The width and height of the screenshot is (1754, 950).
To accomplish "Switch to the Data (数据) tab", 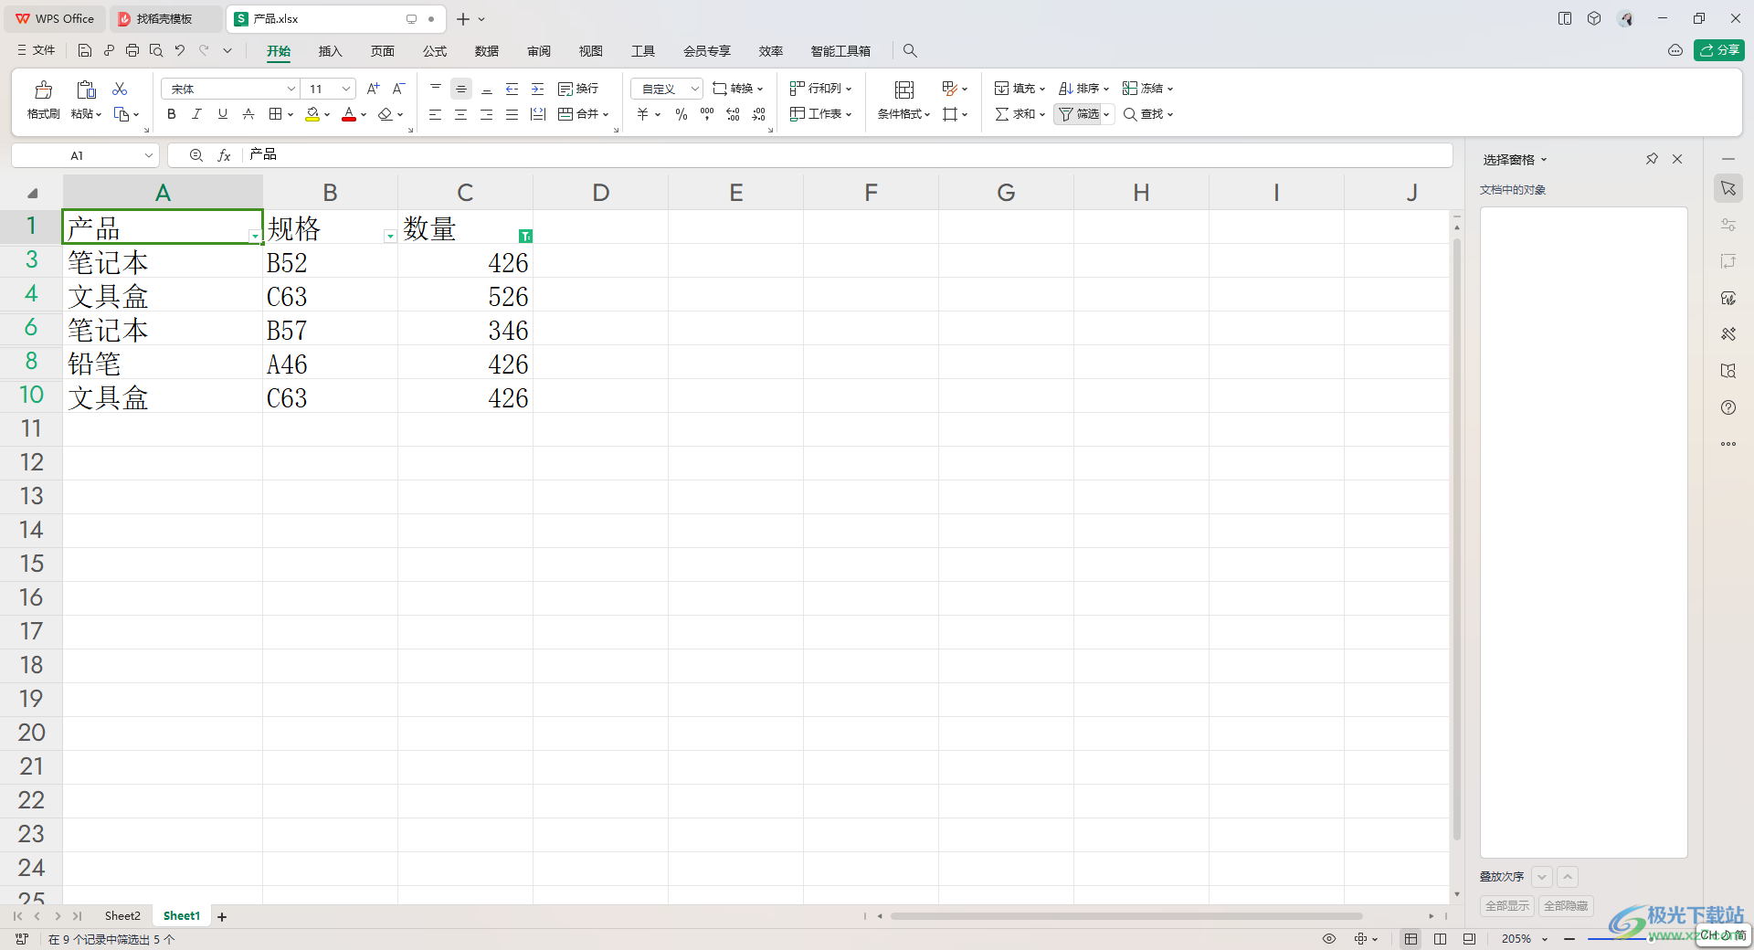I will (x=487, y=51).
